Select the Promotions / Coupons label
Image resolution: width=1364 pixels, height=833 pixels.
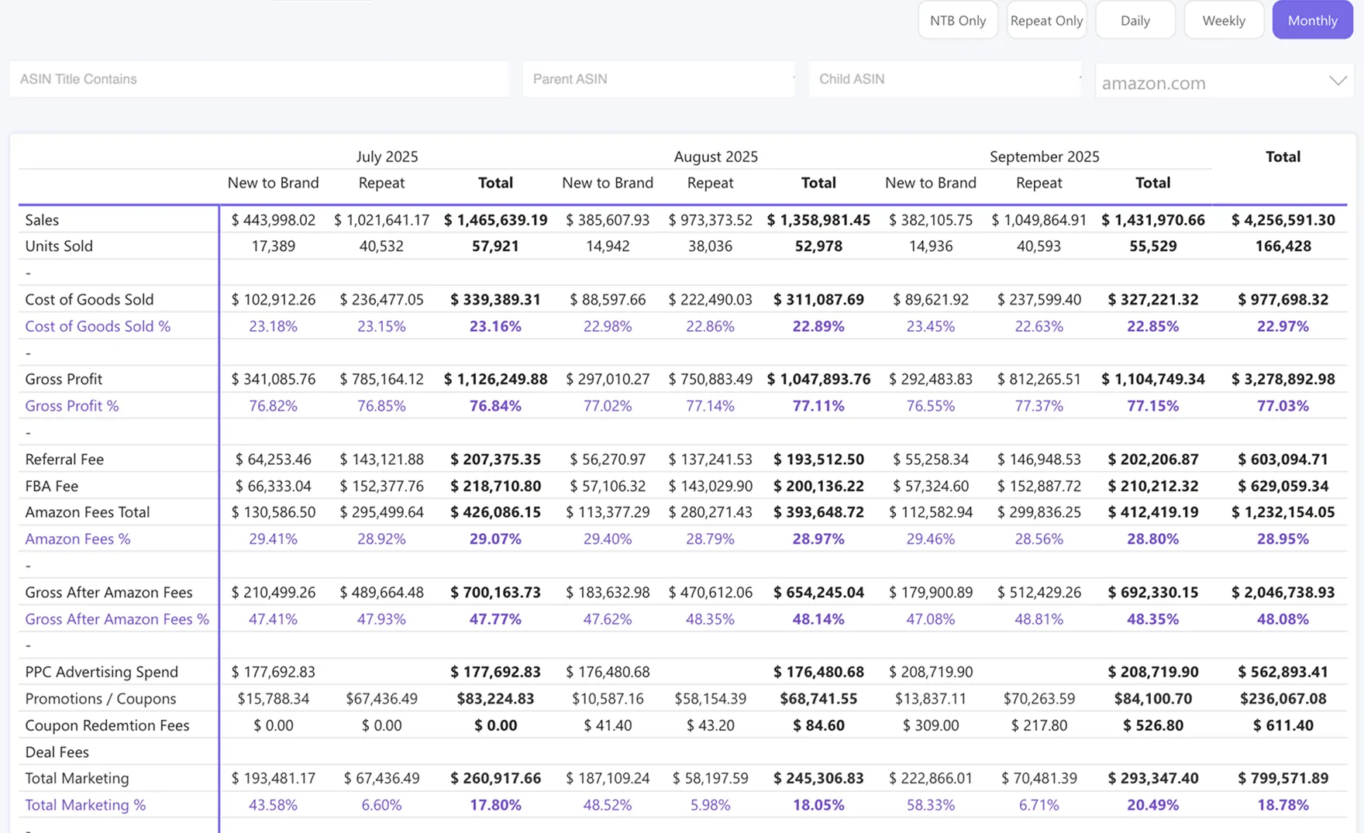coord(101,699)
